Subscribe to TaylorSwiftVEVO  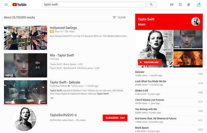tap(115, 118)
